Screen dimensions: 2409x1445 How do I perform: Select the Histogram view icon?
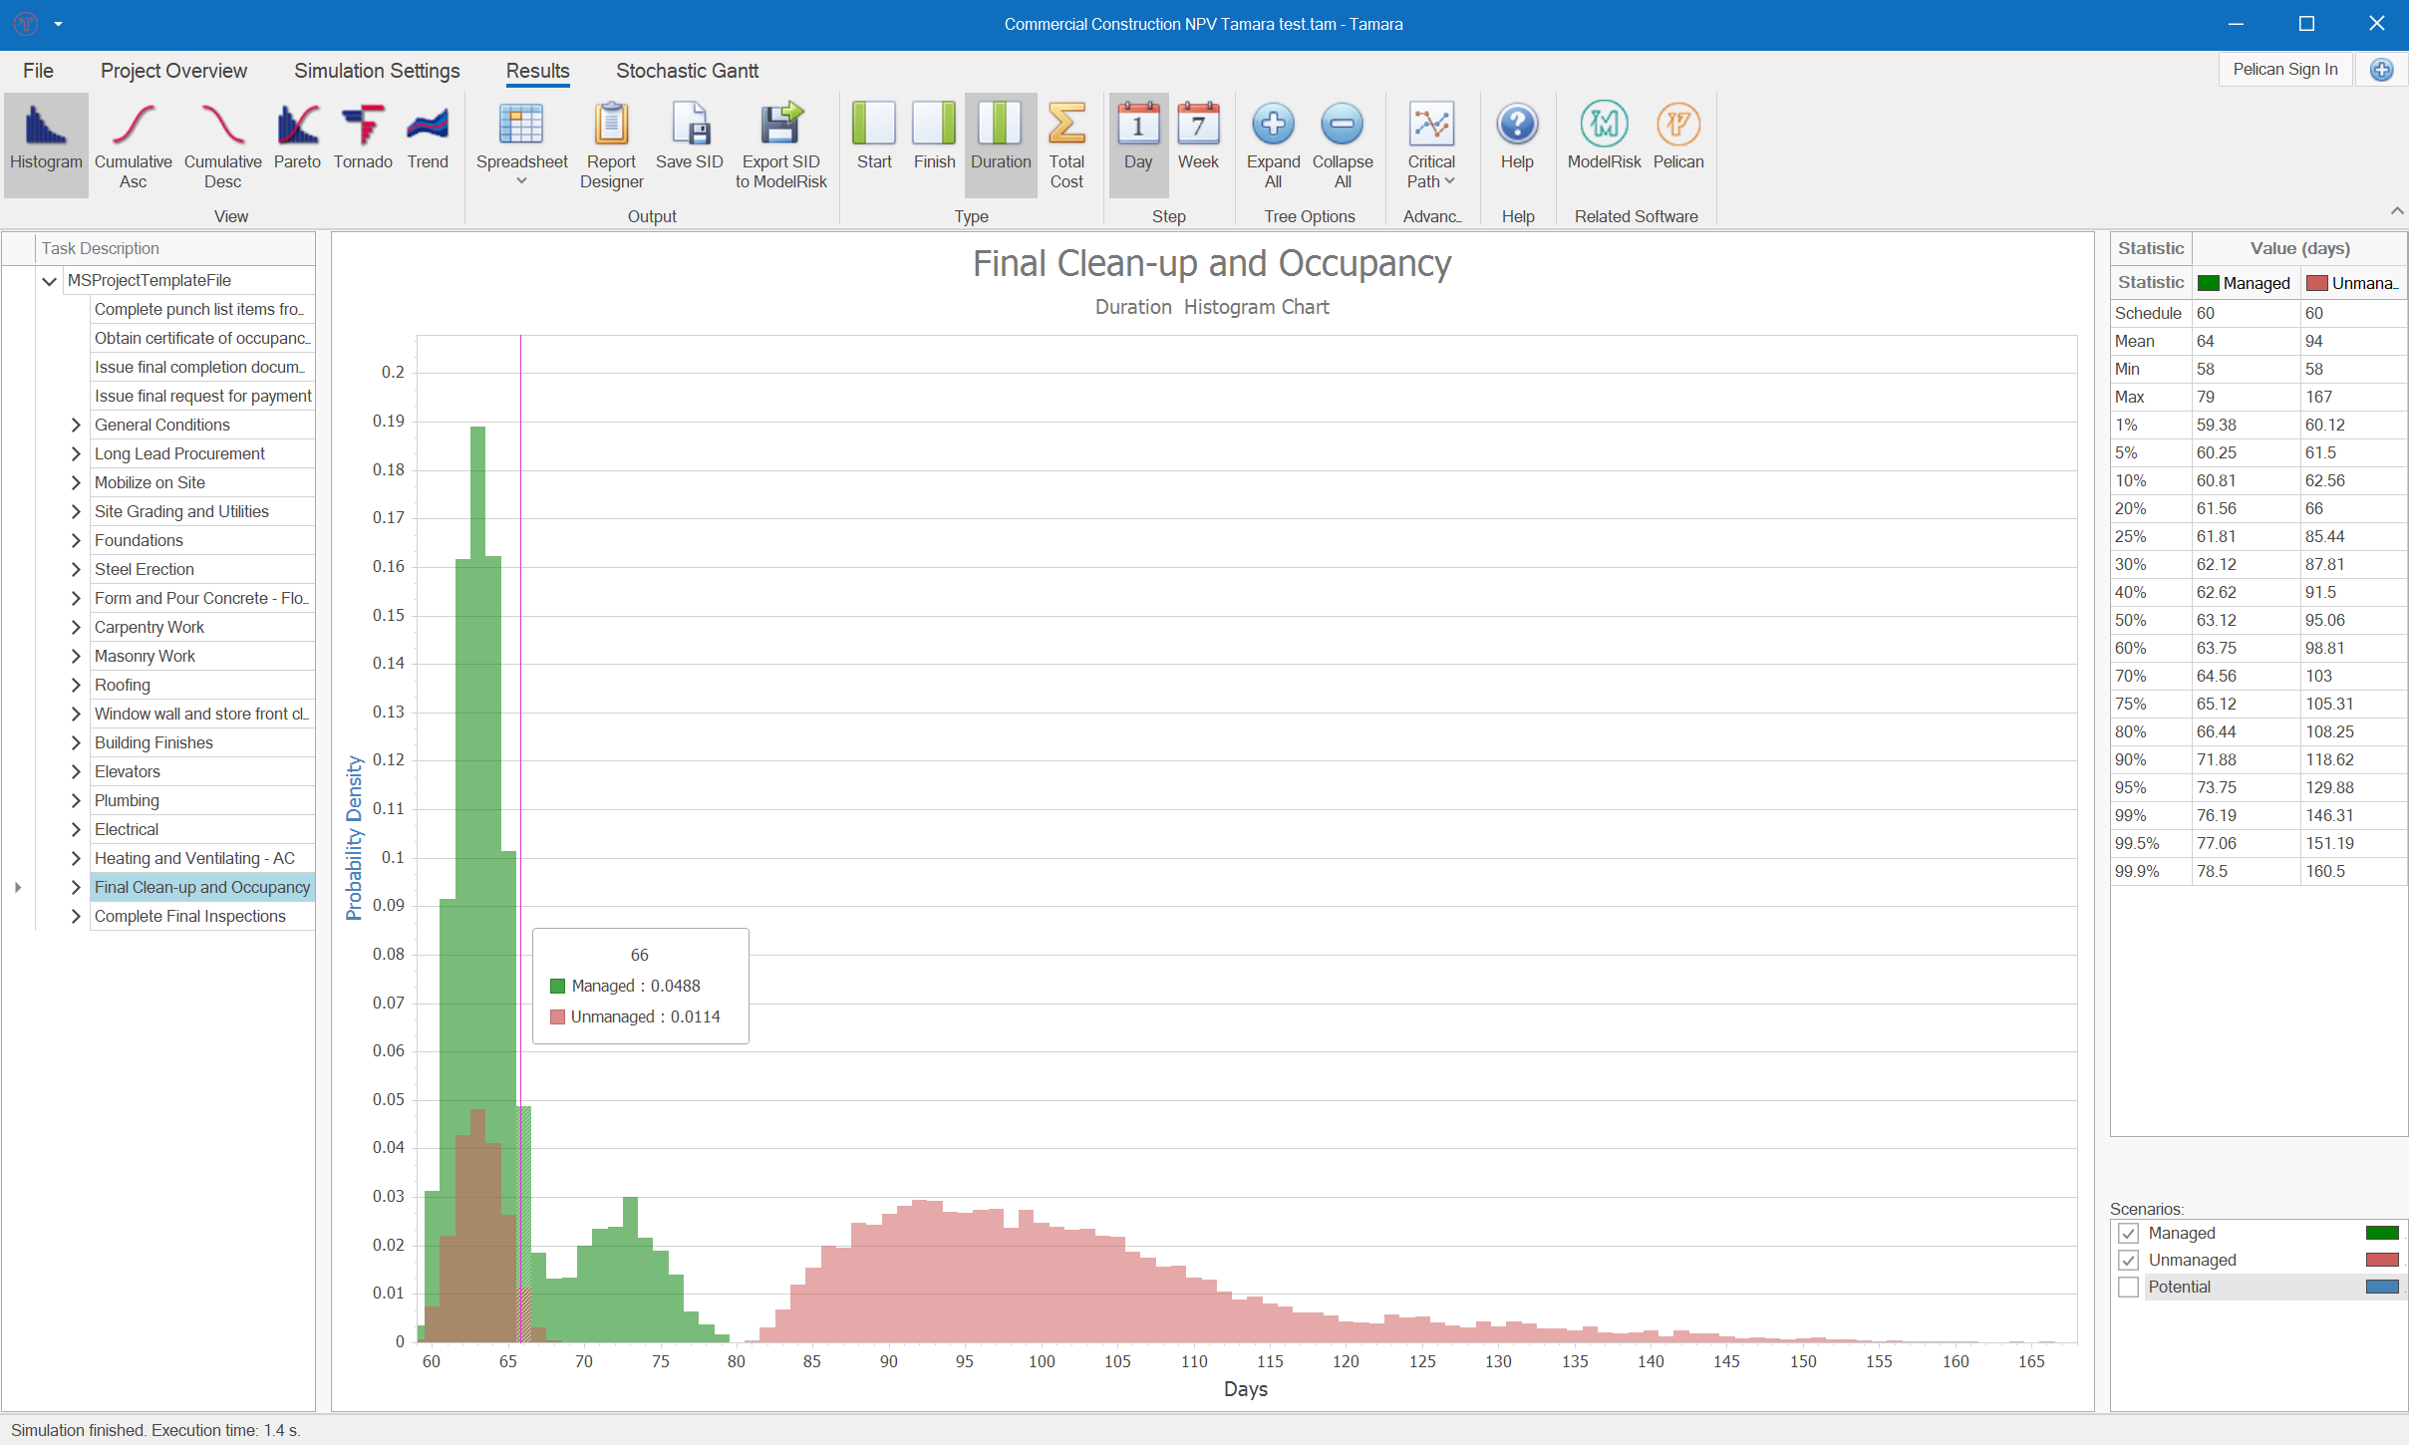(x=46, y=144)
